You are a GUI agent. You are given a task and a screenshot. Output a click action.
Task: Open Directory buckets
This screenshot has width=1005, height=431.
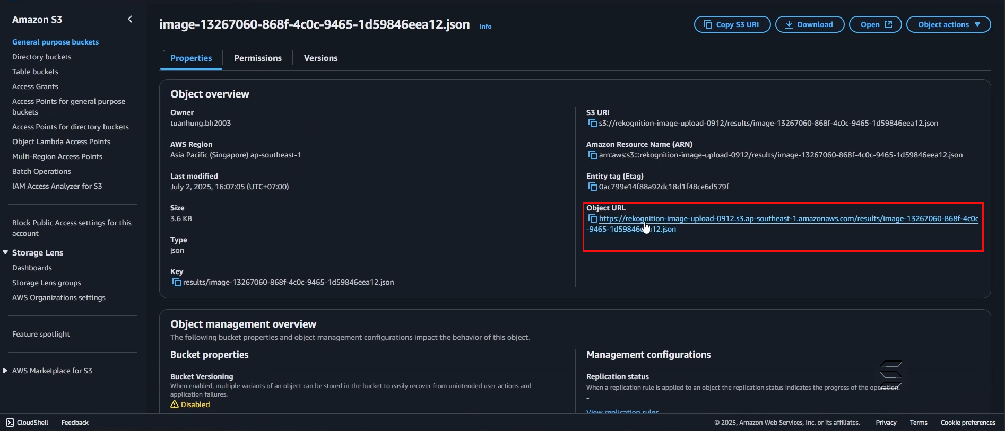point(41,57)
